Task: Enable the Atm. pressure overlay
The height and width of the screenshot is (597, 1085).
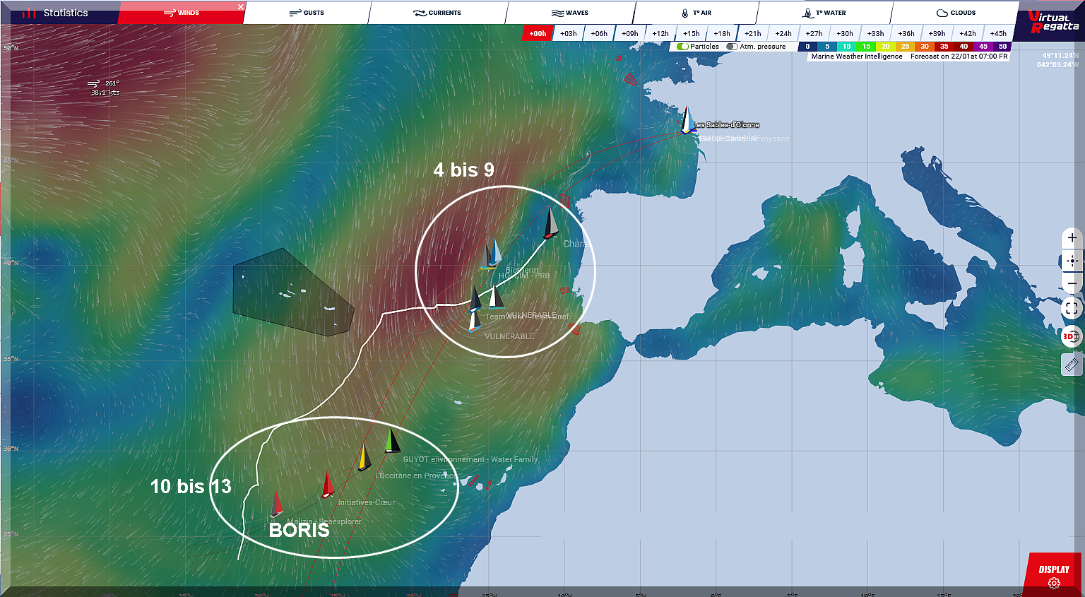Action: pos(732,47)
